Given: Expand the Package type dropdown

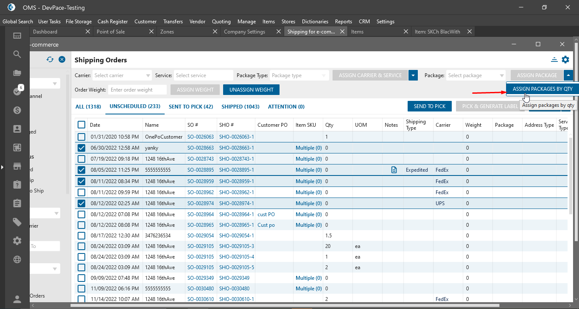Looking at the screenshot, I should (299, 75).
